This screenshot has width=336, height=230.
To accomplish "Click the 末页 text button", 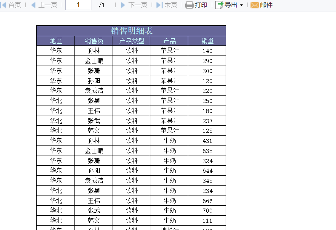I will coord(171,5).
